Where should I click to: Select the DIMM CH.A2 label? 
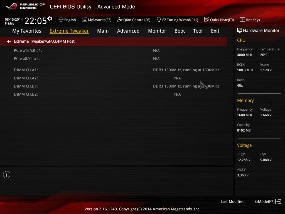pyautogui.click(x=26, y=78)
